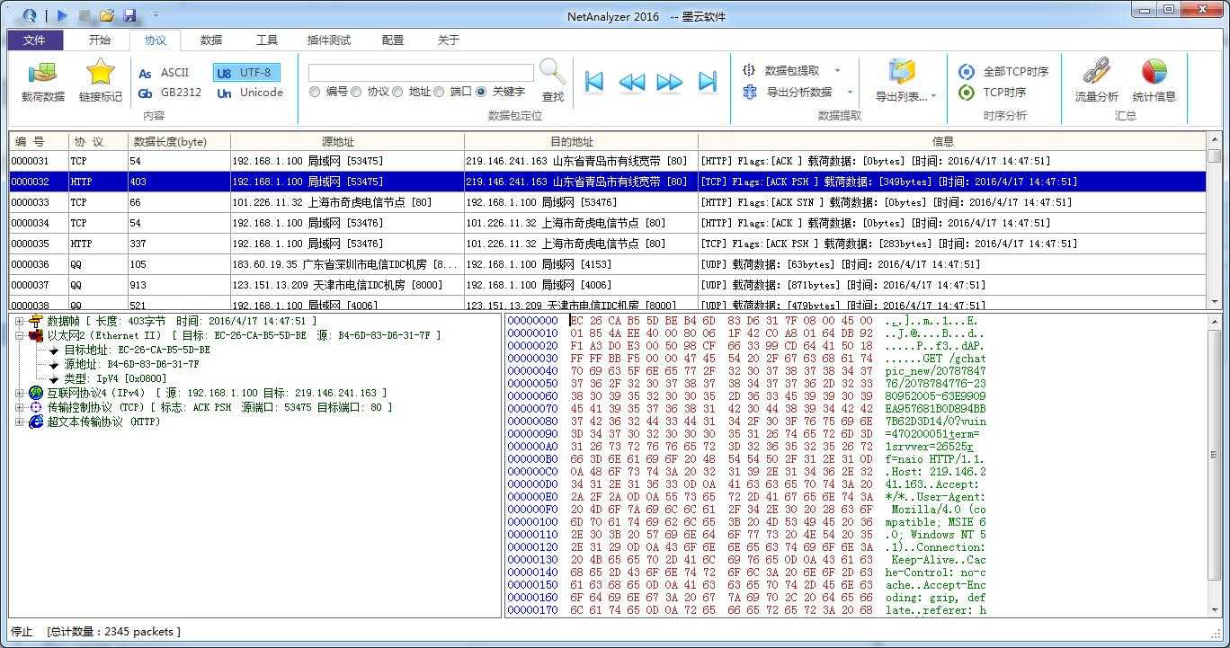Expand the 超文本传输协议 (HTTP) node
Image resolution: width=1230 pixels, height=648 pixels.
20,422
